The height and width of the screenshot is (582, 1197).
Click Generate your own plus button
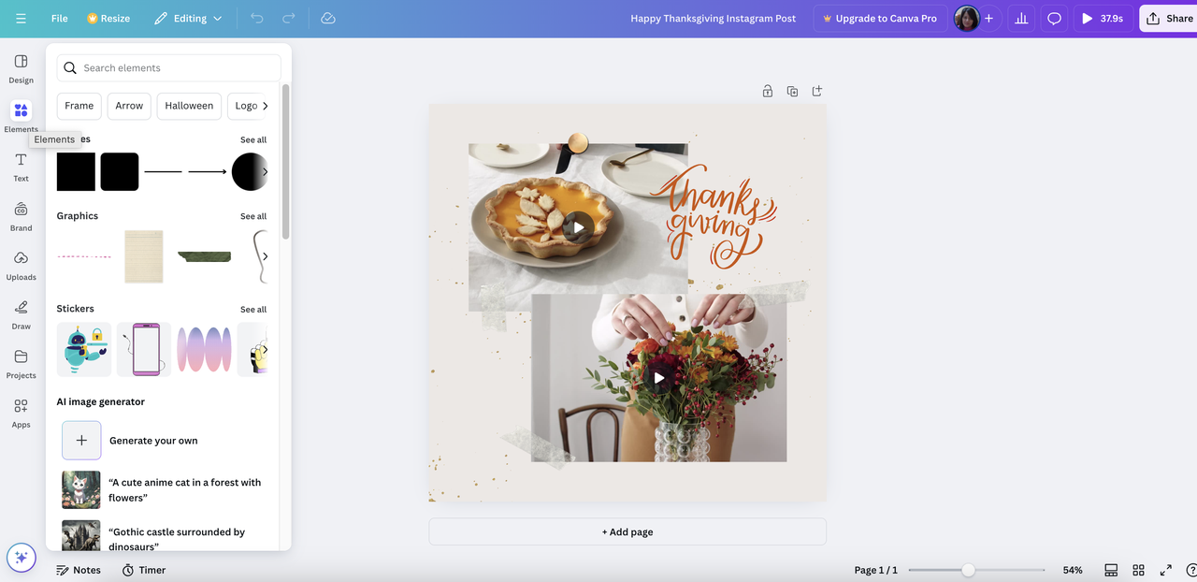pyautogui.click(x=81, y=441)
